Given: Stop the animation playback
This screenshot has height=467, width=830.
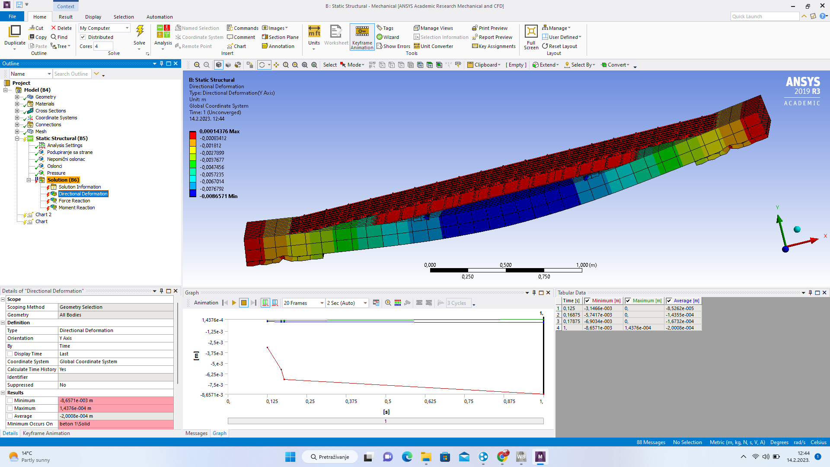Looking at the screenshot, I should (244, 303).
